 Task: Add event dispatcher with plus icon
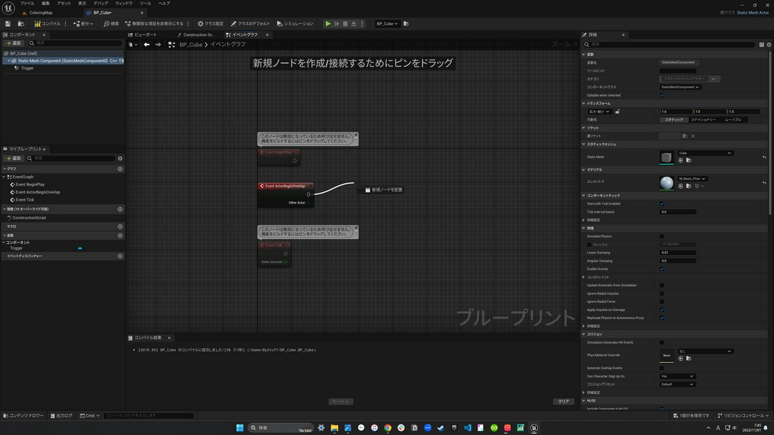tap(120, 256)
